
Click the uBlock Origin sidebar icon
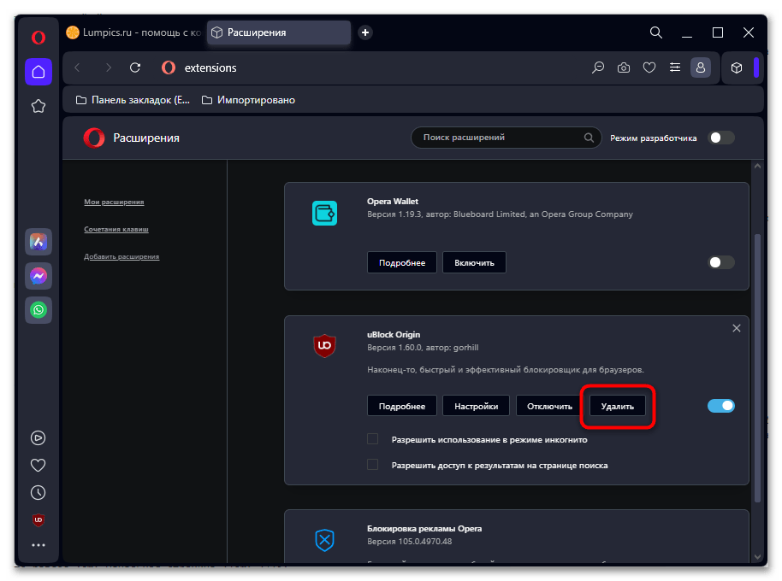(x=39, y=519)
